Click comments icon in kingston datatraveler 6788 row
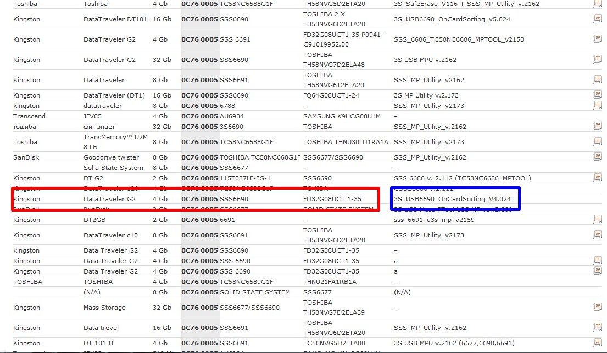The image size is (607, 353). coord(597,105)
